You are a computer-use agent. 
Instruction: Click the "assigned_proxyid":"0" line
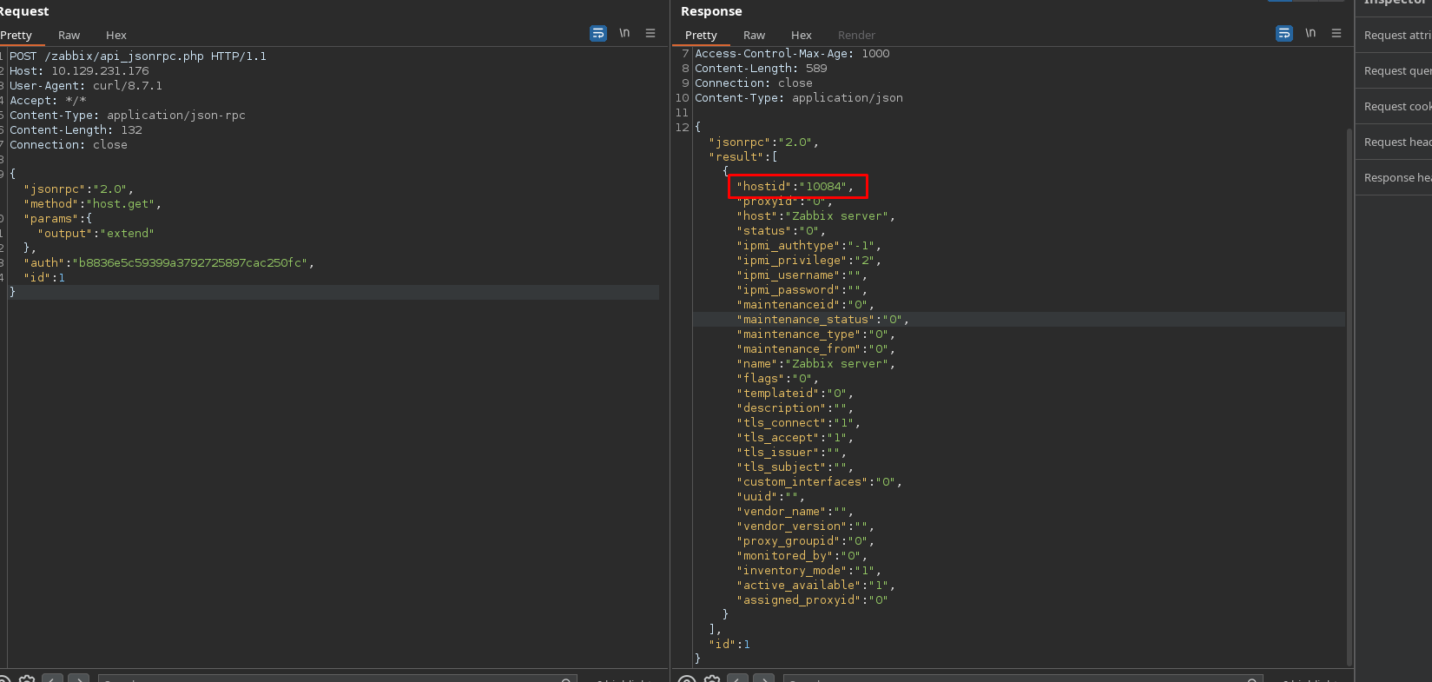tap(812, 599)
